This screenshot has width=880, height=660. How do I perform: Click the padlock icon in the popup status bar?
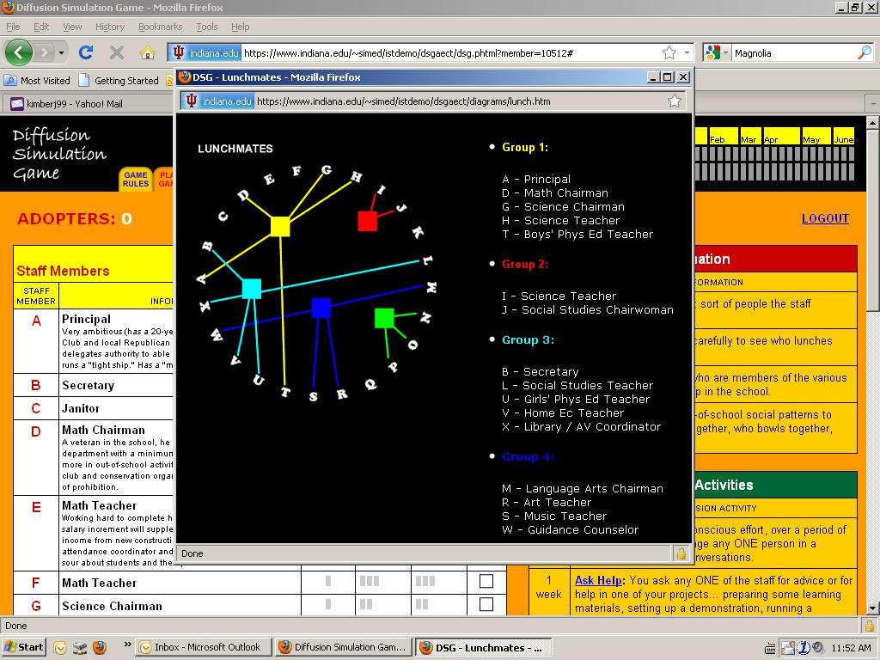(681, 553)
